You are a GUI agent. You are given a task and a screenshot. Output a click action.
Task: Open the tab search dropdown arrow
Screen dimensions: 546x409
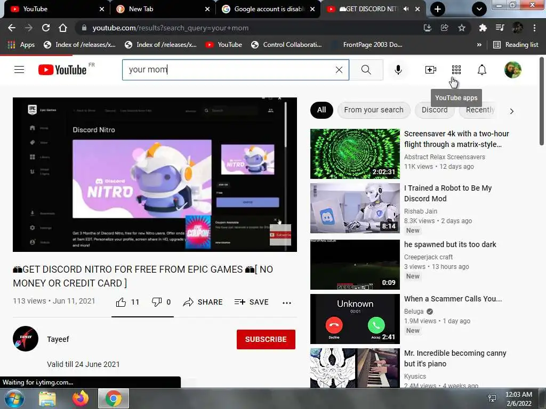pyautogui.click(x=479, y=9)
